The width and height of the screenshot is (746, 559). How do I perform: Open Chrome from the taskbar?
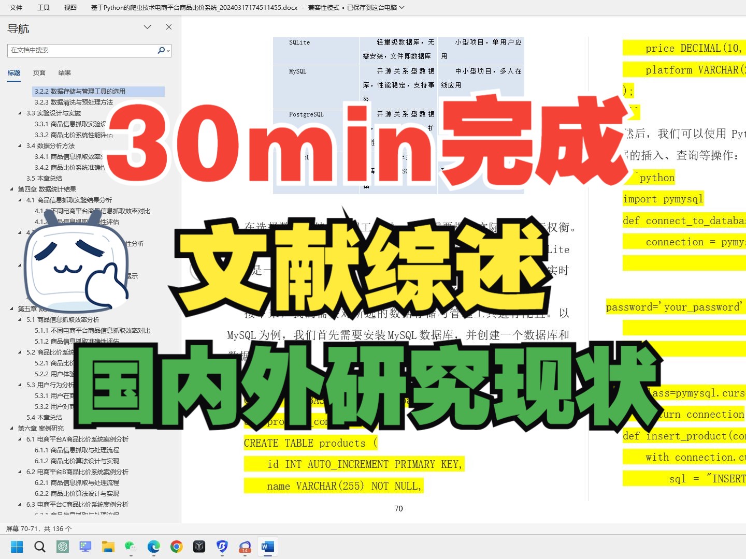point(177,547)
